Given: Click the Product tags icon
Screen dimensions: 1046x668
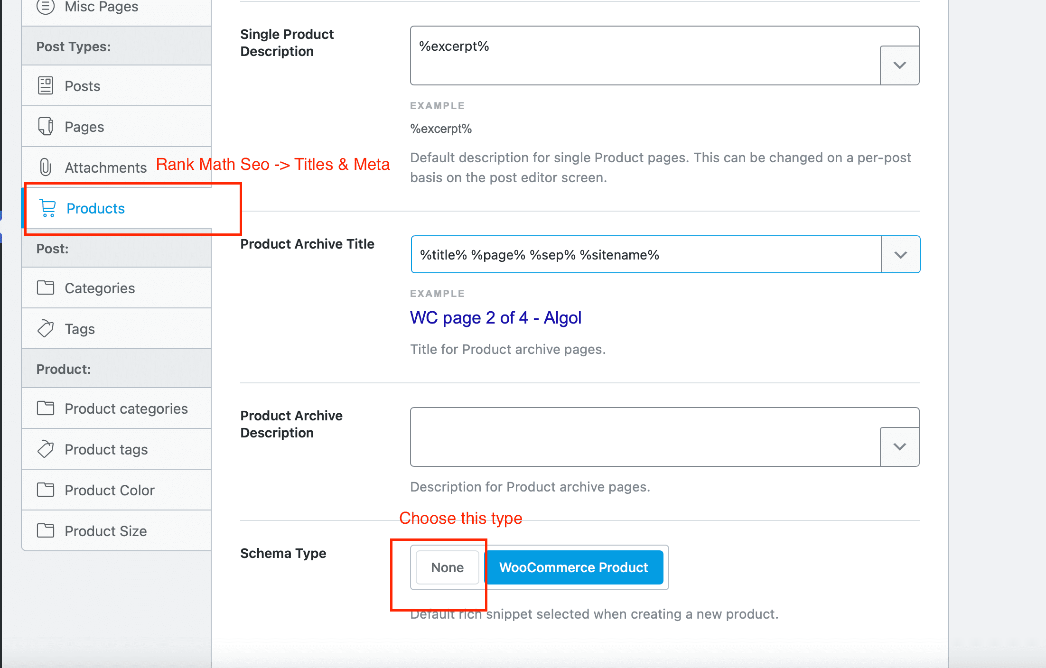Looking at the screenshot, I should pyautogui.click(x=46, y=449).
